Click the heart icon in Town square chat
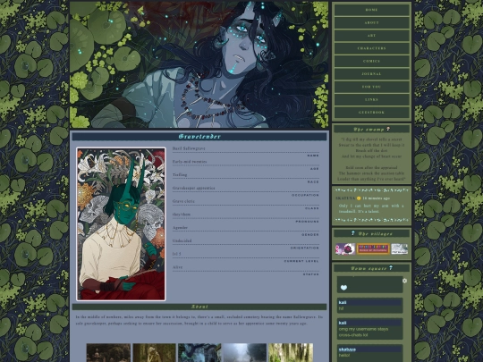This screenshot has width=483, height=362. tap(343, 288)
